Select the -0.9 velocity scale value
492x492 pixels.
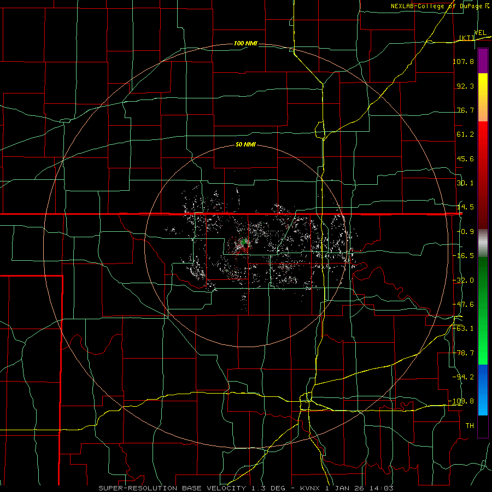click(465, 232)
